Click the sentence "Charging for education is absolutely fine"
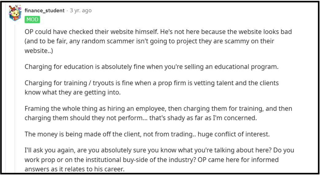This screenshot has height=175, width=320. point(151,67)
